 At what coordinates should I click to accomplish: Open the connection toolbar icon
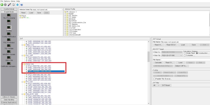click(x=10, y=5)
